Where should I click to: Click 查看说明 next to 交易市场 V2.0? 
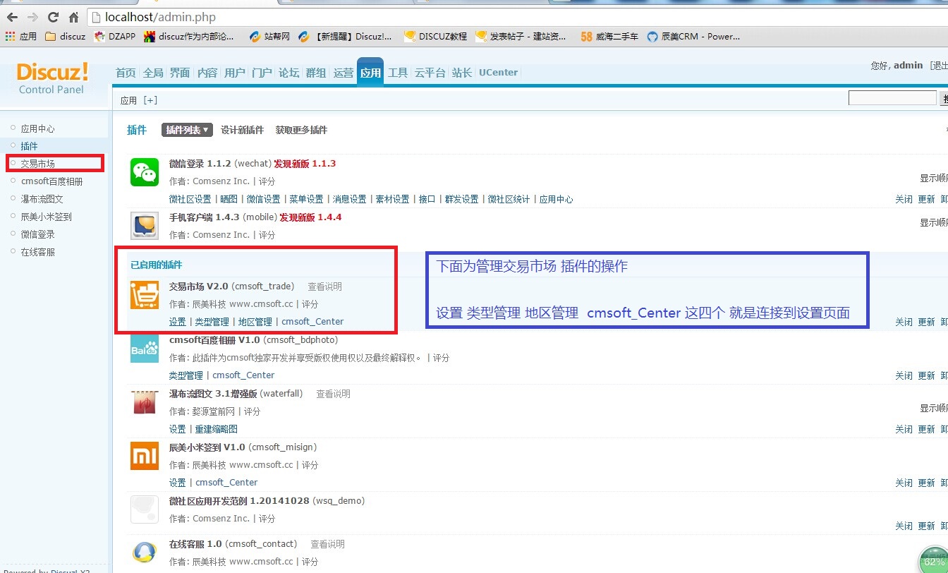tap(324, 286)
